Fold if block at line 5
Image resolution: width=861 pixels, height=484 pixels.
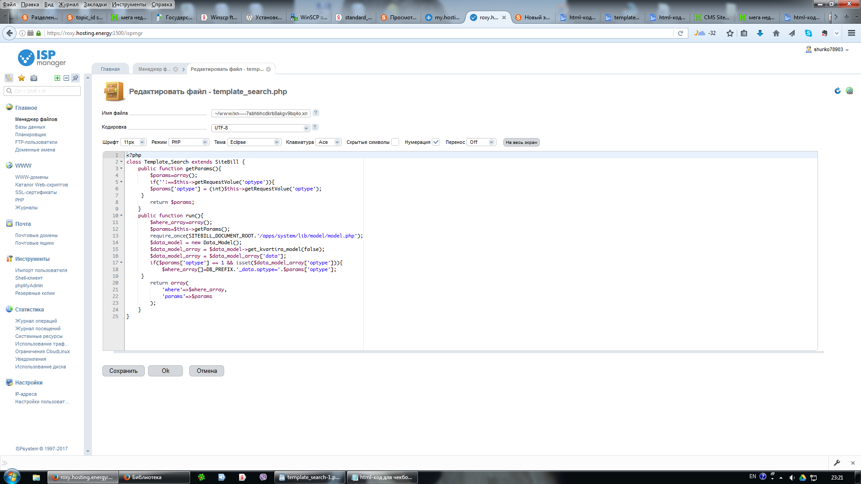pos(122,182)
